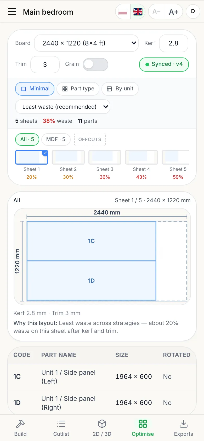This screenshot has height=441, width=204.
Task: Check the Synced v4 status badge
Action: pos(164,64)
